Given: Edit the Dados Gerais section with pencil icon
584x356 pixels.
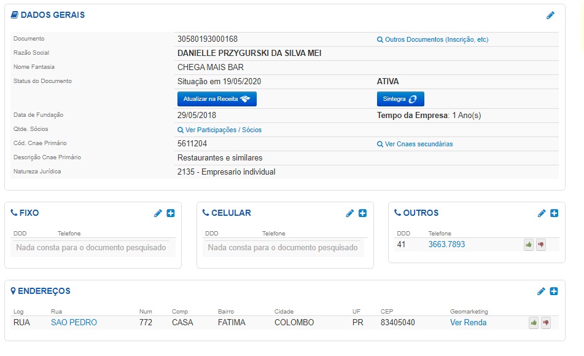Looking at the screenshot, I should (550, 15).
